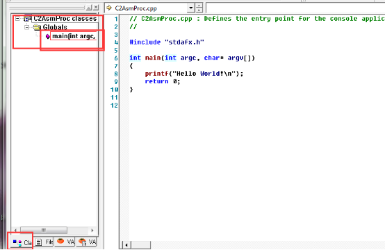Click the #include "stdafx.h" line
The width and height of the screenshot is (385, 250).
167,42
